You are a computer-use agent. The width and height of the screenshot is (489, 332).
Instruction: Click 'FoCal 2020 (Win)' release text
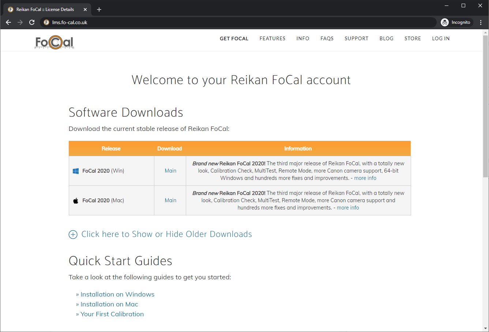click(x=103, y=171)
